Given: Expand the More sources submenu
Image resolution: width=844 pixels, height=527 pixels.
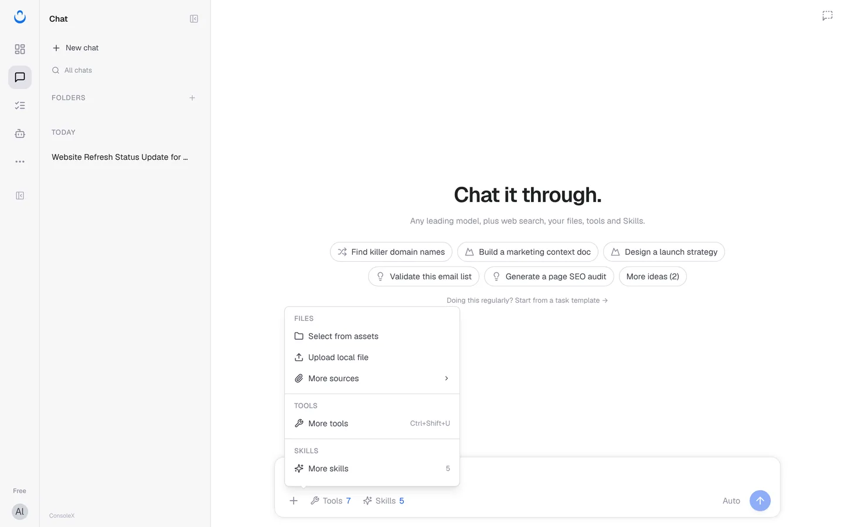Looking at the screenshot, I should tap(372, 378).
